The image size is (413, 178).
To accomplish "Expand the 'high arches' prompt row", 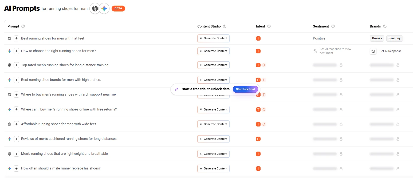I will 16,80.
